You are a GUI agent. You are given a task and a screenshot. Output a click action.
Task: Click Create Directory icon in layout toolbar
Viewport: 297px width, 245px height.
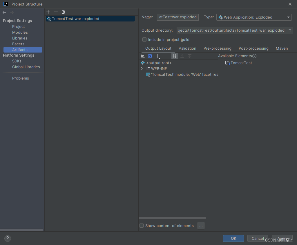143,56
